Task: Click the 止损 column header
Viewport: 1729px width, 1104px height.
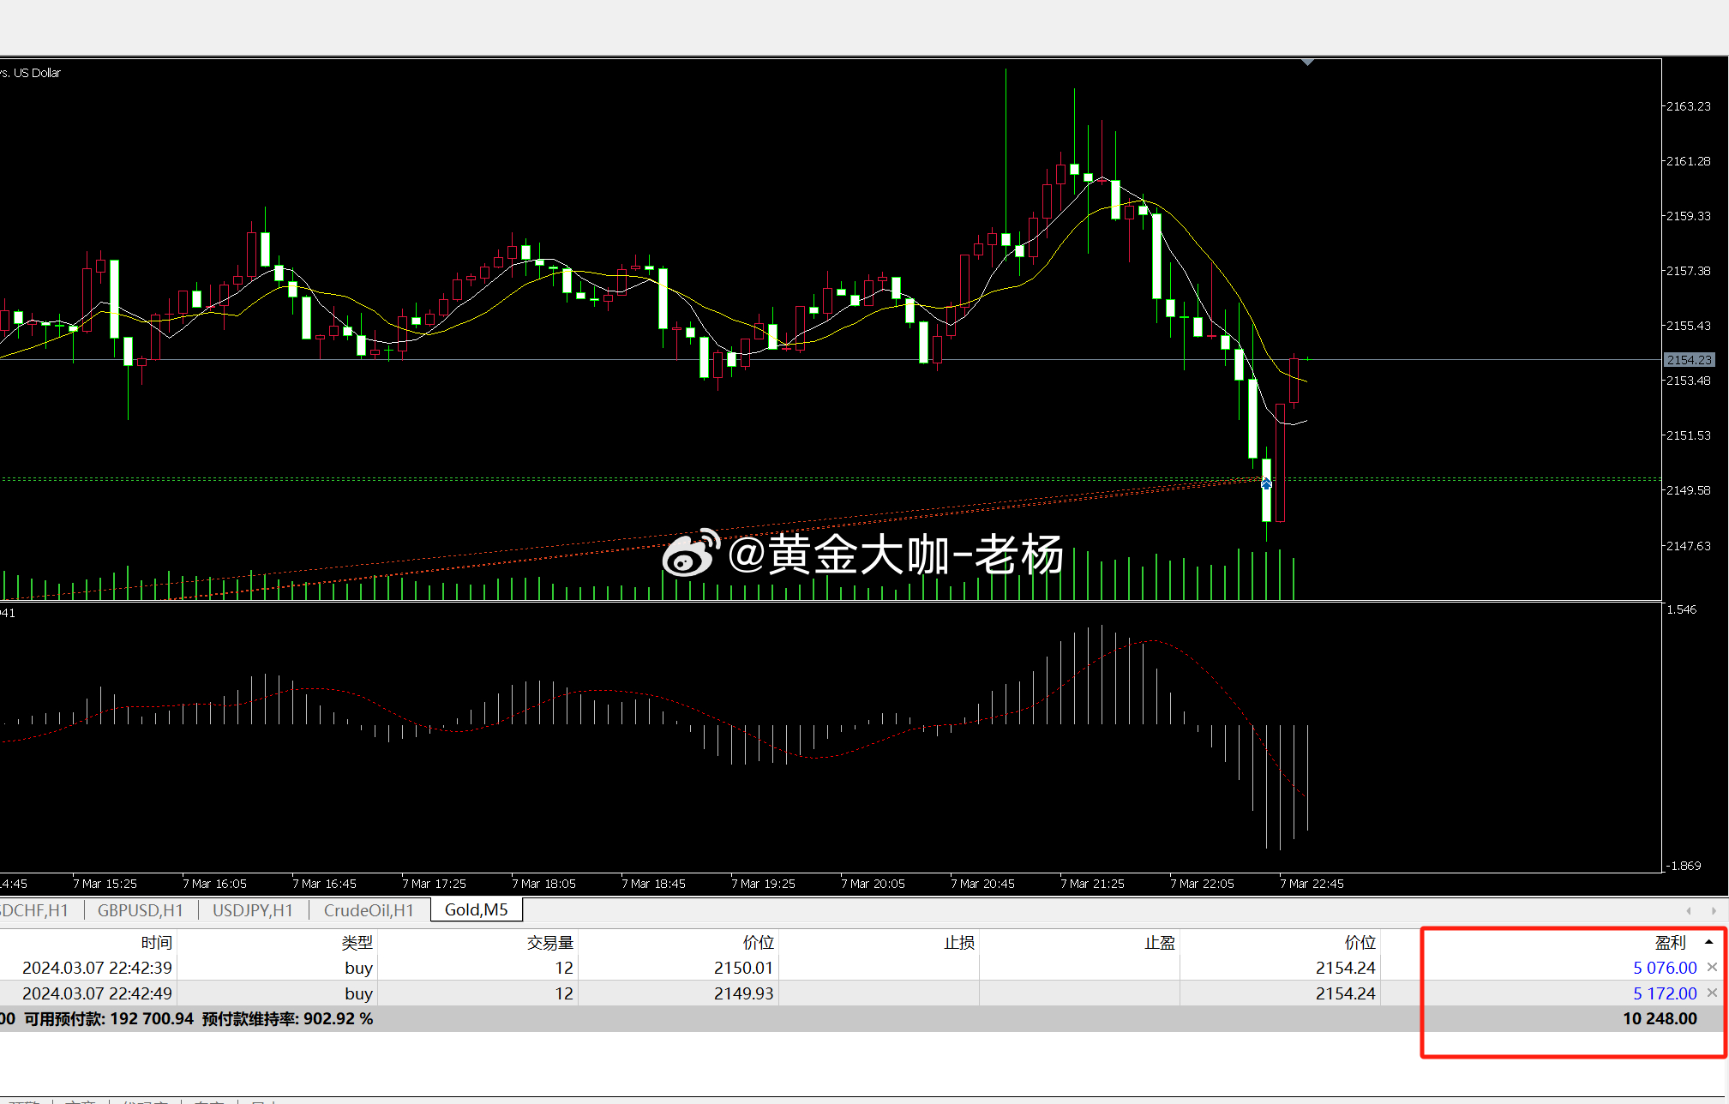Action: (x=959, y=942)
